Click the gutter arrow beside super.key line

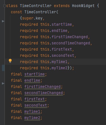coord(3,21)
